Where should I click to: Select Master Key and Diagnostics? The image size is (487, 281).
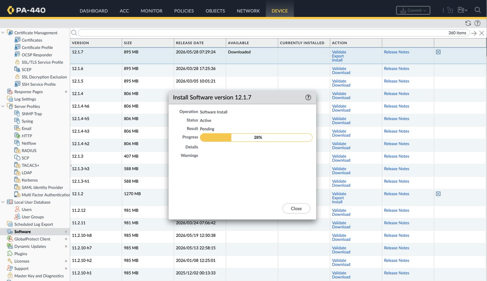click(39, 276)
